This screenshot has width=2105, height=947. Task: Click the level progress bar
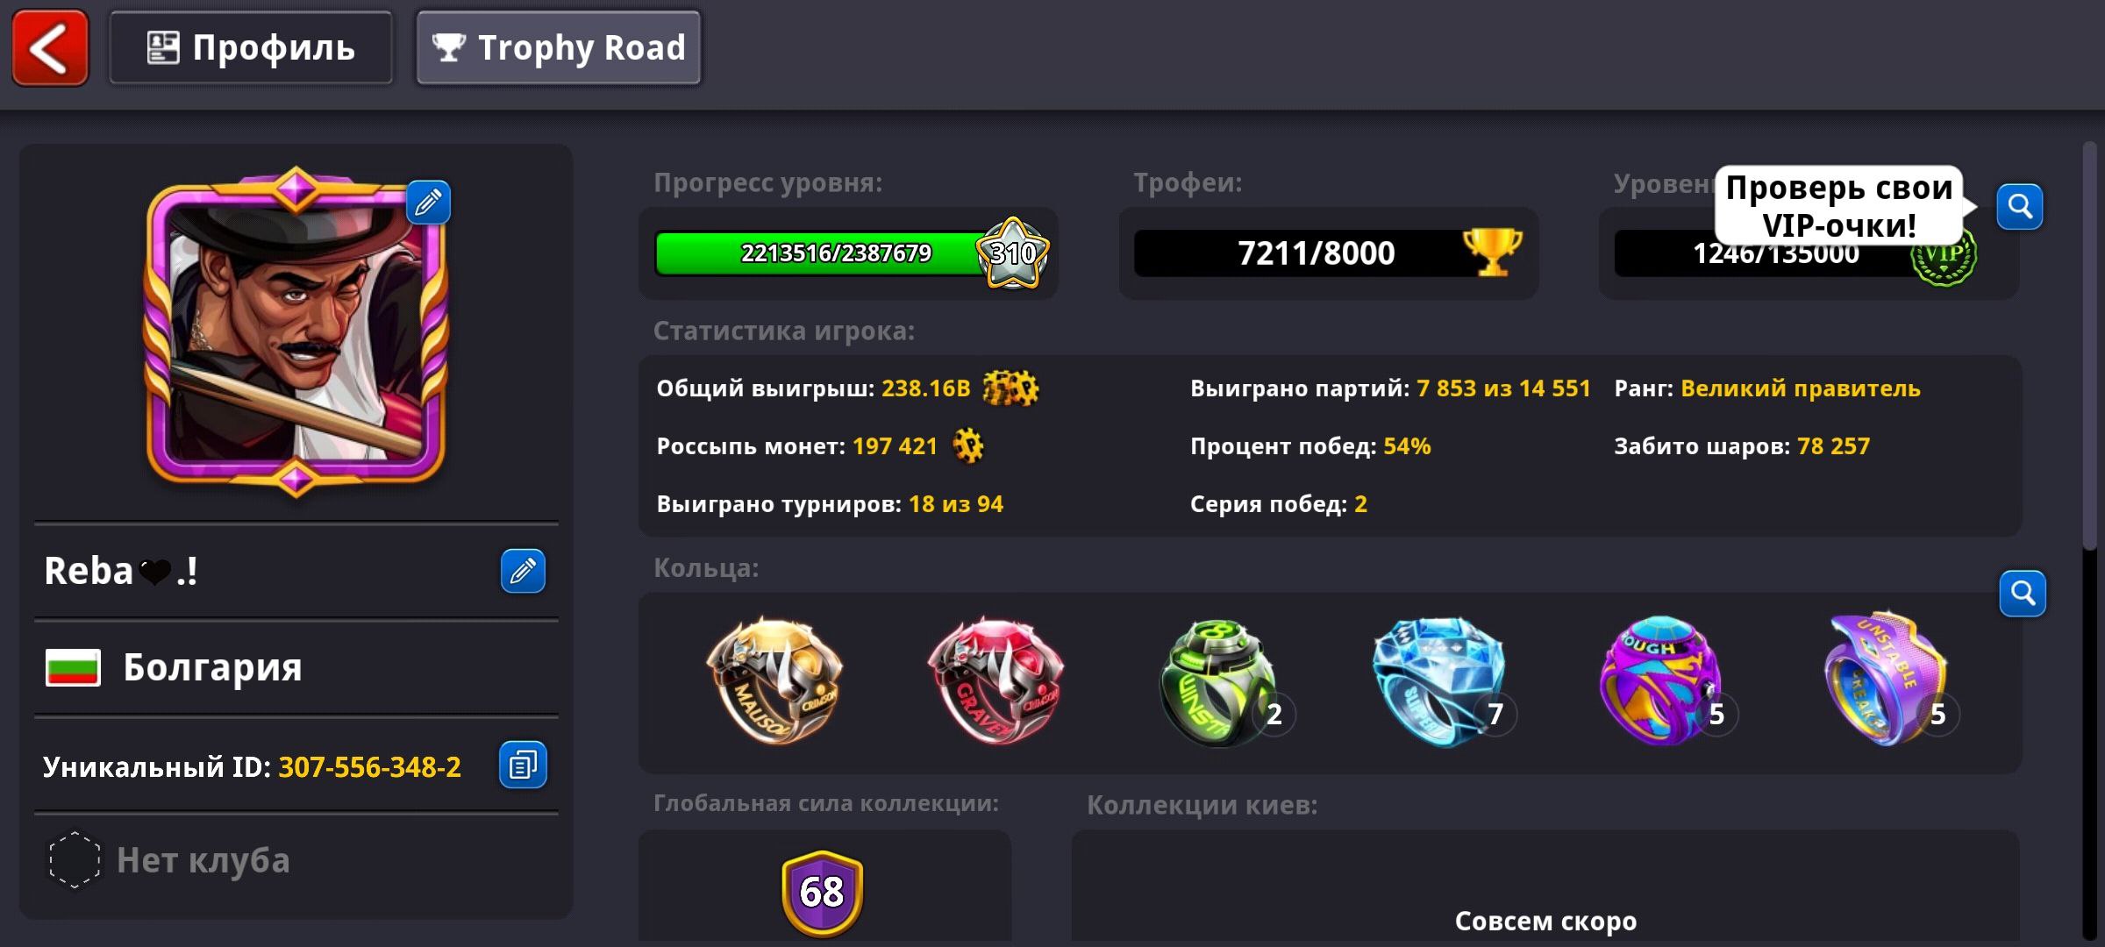824,253
